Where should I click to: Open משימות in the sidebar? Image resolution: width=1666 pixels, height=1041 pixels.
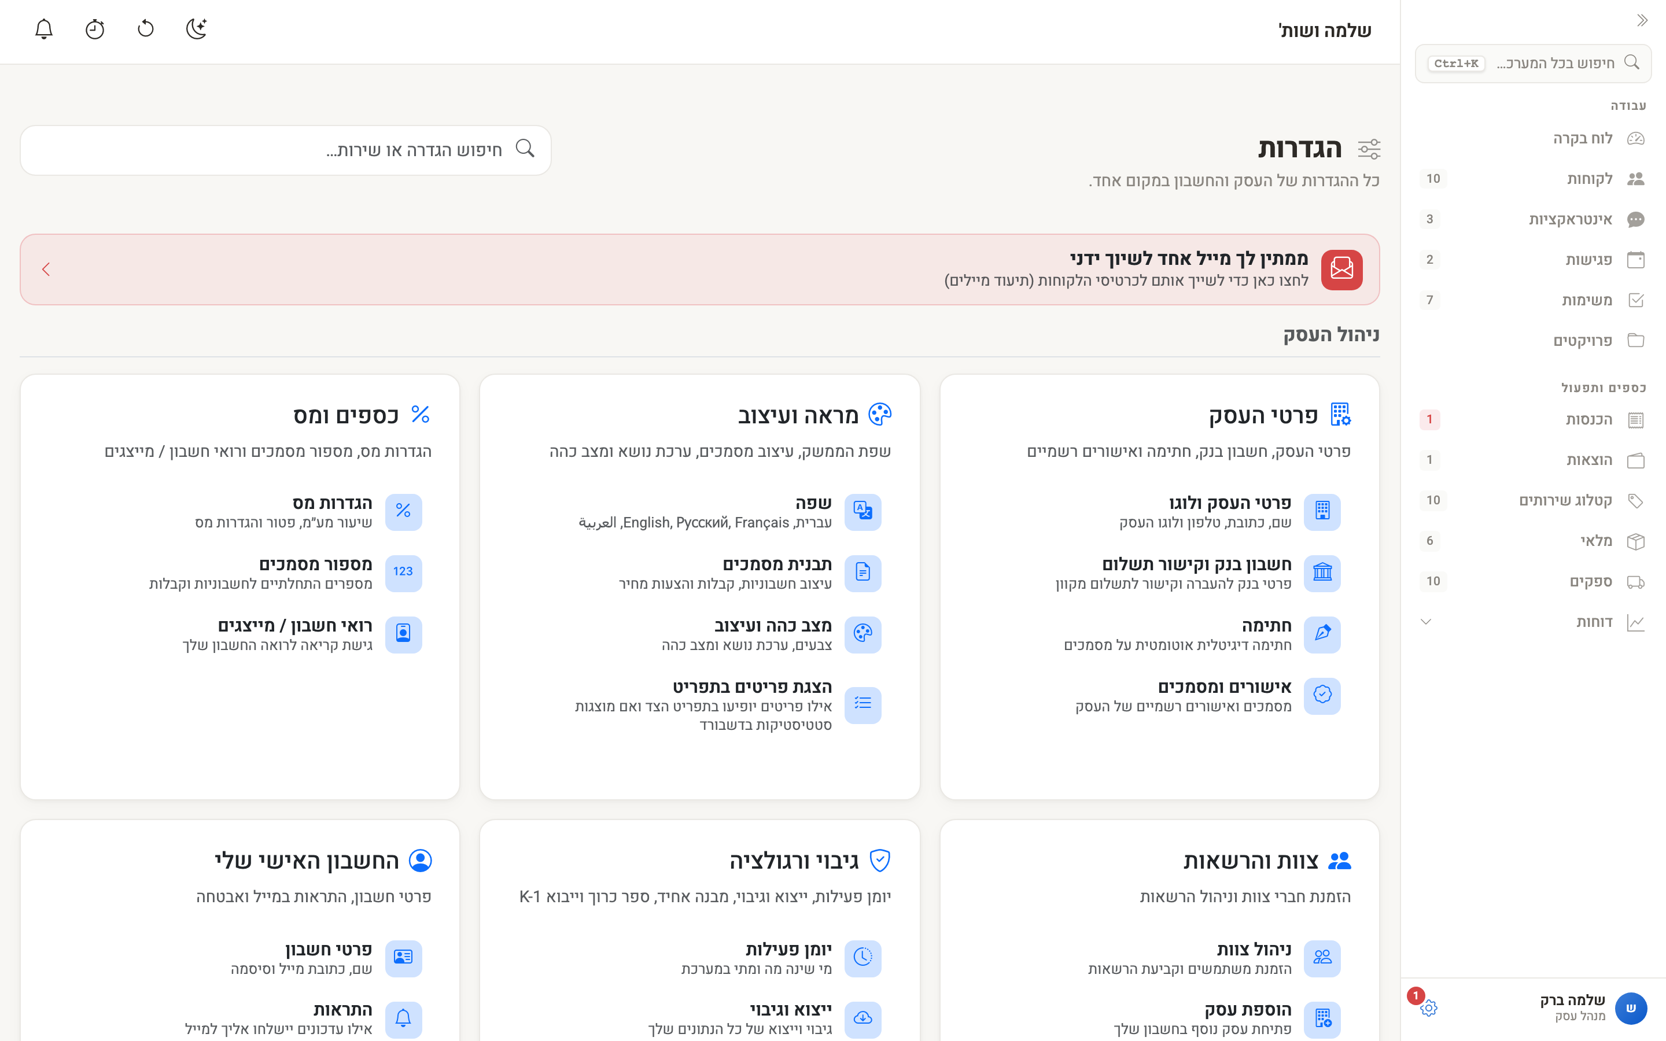click(1533, 300)
